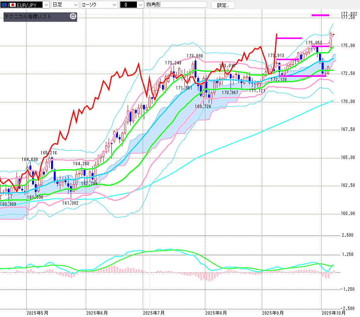The height and width of the screenshot is (317, 360).
Task: Expand the テクニカル指標リスト panel with its square icon
Action: pos(73,17)
